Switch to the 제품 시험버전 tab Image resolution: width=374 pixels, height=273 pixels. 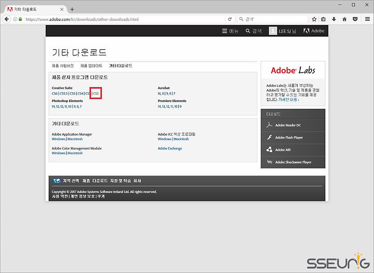(63, 66)
